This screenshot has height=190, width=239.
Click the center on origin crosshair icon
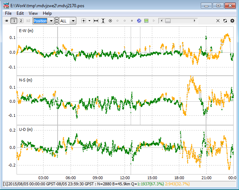click(x=84, y=21)
